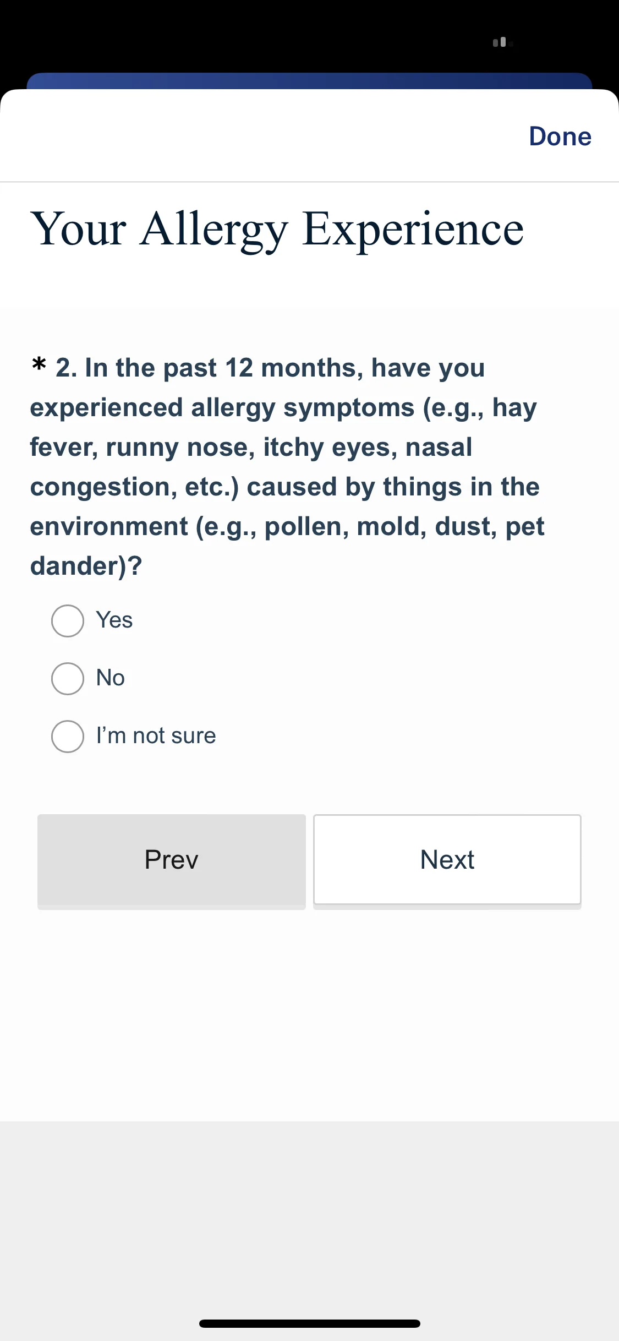Tap the 'I'm not sure' label text
Viewport: 619px width, 1341px height.
[x=156, y=735]
